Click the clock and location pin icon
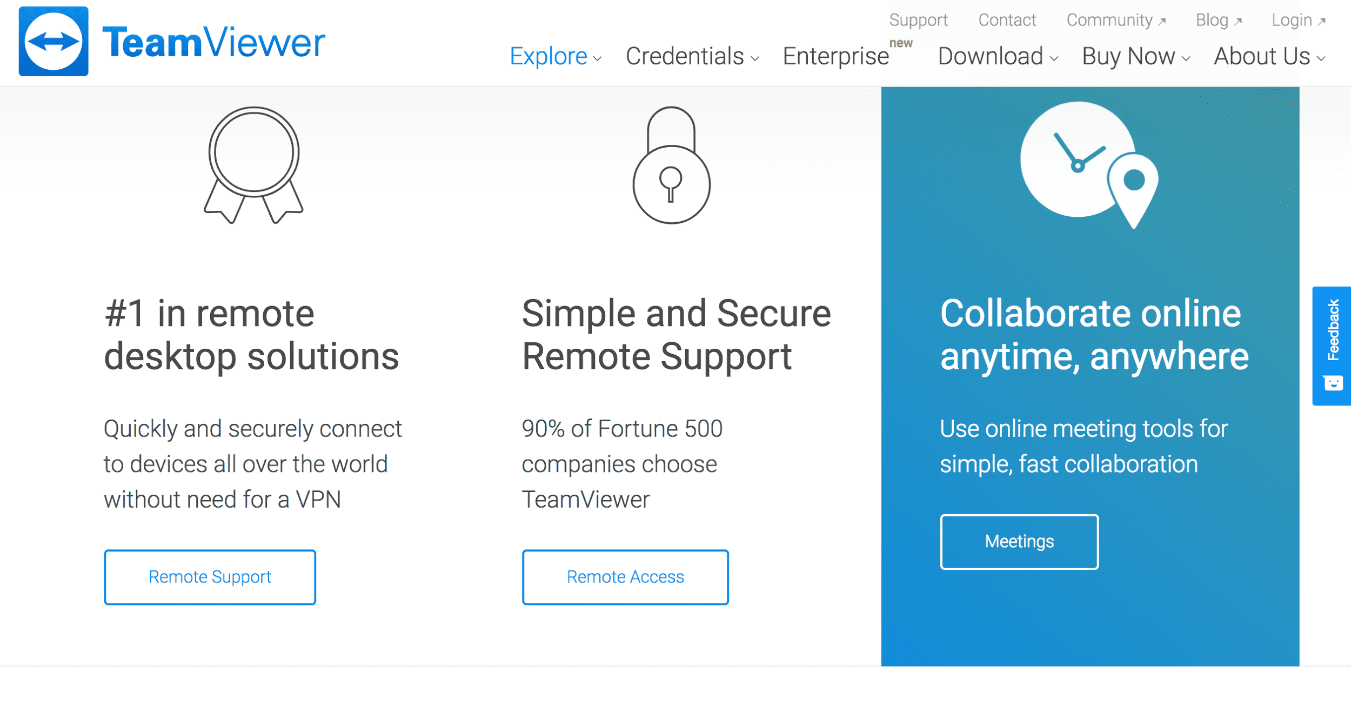The image size is (1351, 704). pos(1089,165)
